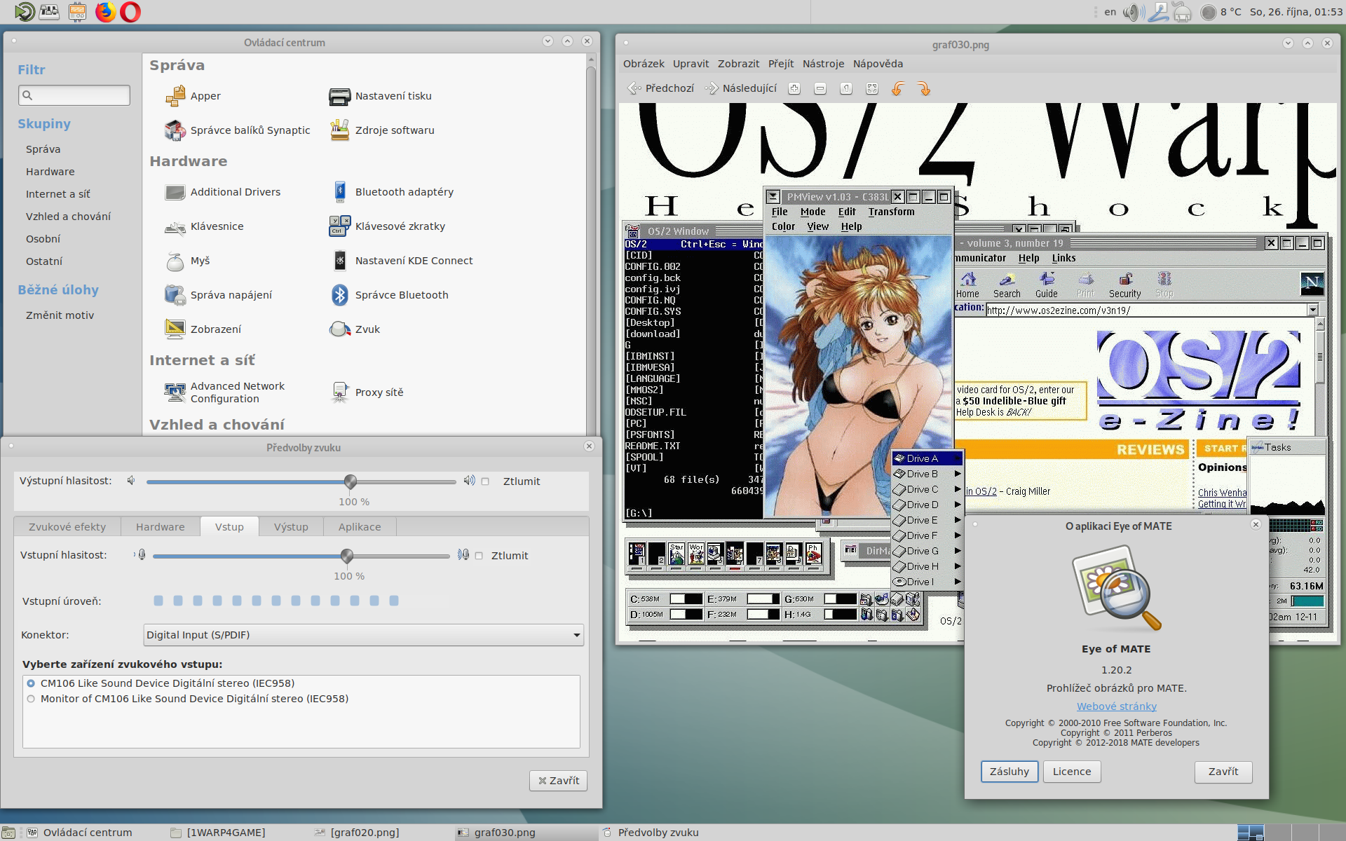1346x841 pixels.
Task: Mute output volume with Ztlumit checkbox
Action: pos(485,481)
